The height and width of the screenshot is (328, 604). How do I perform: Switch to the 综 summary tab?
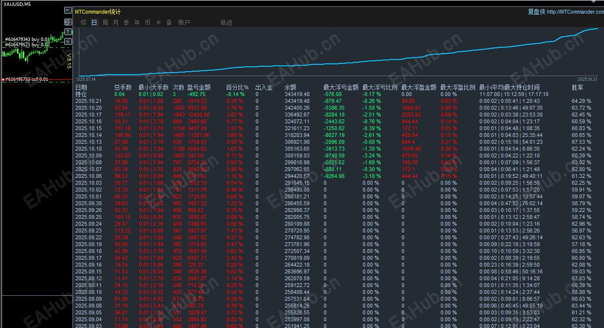[x=84, y=22]
